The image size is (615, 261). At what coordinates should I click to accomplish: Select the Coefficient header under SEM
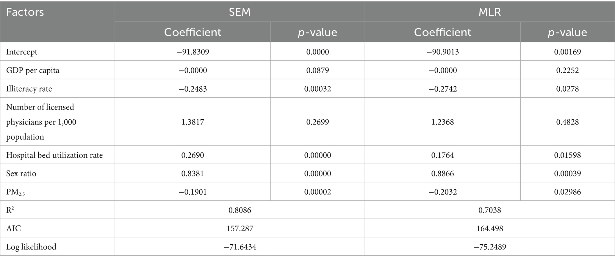tap(193, 32)
